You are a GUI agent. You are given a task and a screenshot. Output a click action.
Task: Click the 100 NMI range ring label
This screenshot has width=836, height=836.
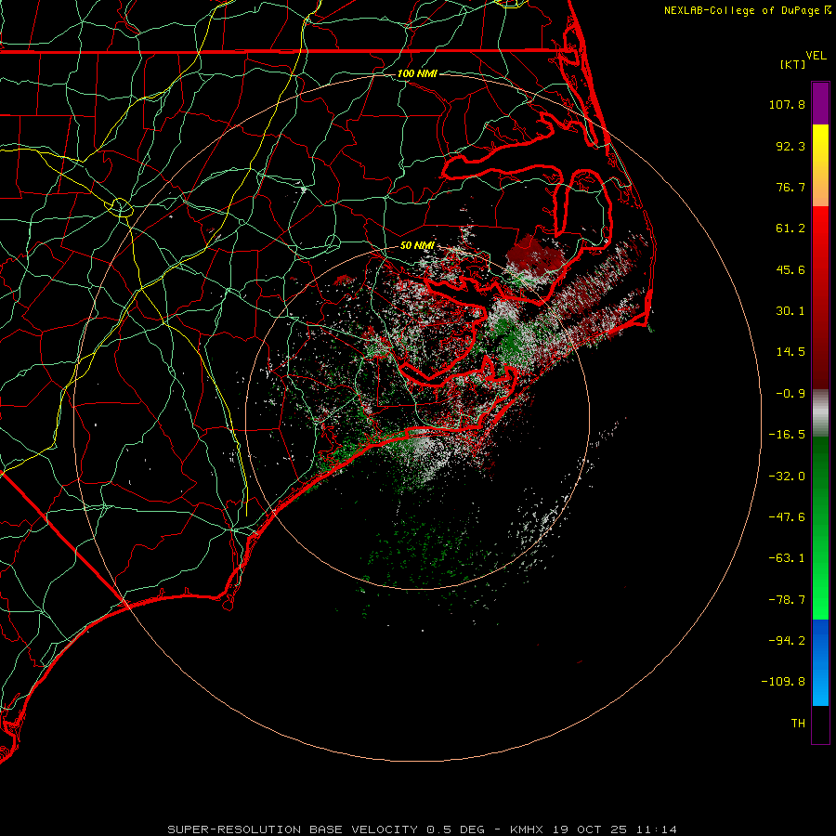pos(417,73)
